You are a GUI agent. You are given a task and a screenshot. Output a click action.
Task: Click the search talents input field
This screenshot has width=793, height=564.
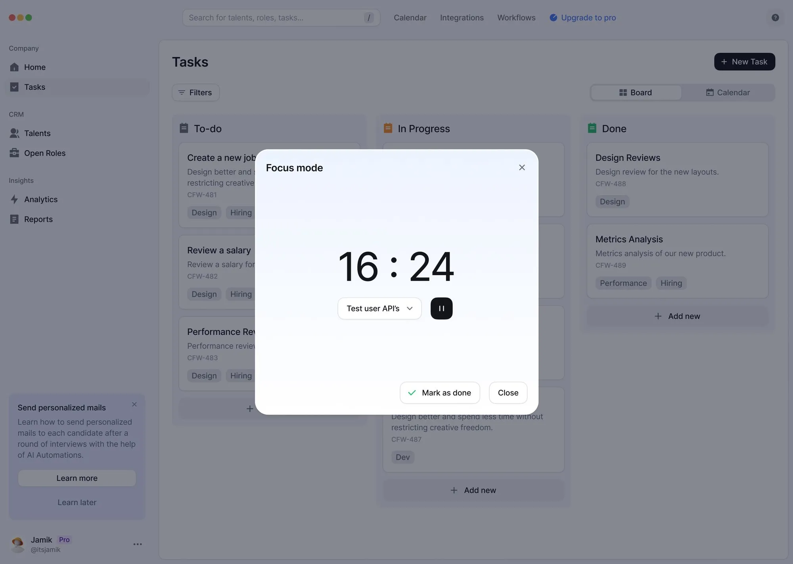coord(274,17)
